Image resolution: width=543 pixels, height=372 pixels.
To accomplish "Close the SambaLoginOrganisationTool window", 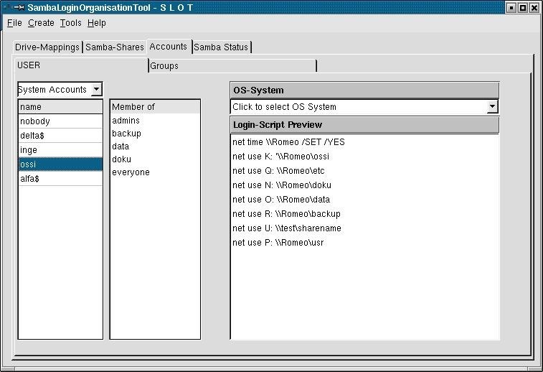I will [x=534, y=7].
